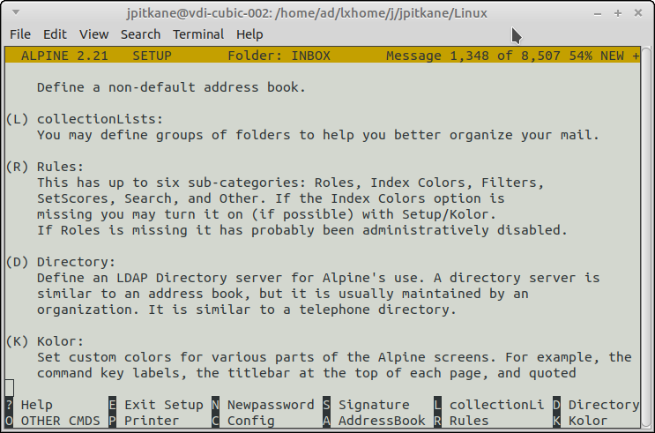Click the 'N' Newpassword command
This screenshot has width=655, height=433.
263,405
